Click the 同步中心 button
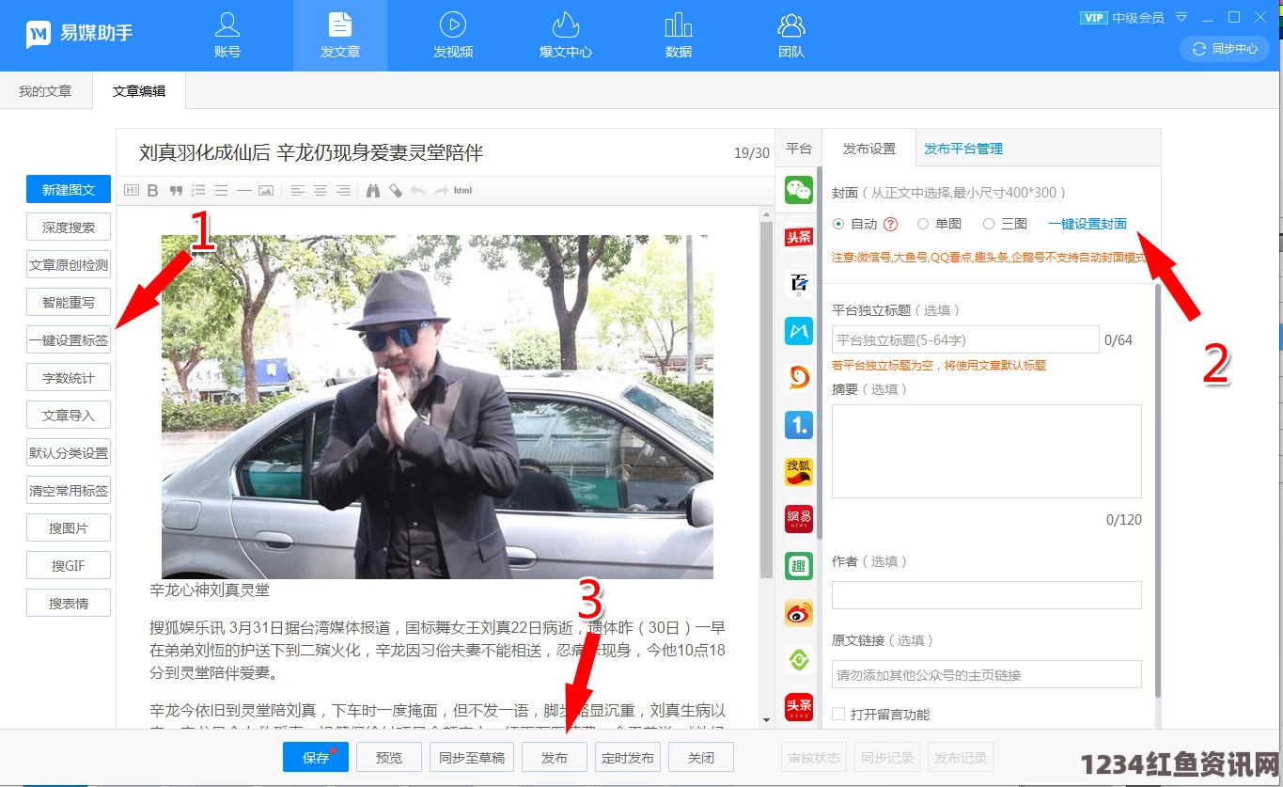1283x787 pixels. point(1225,49)
